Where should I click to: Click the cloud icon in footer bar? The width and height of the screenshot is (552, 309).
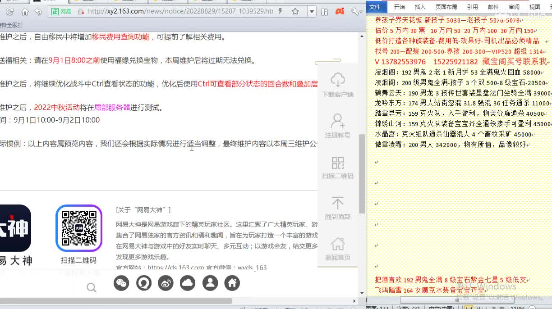[x=188, y=283]
